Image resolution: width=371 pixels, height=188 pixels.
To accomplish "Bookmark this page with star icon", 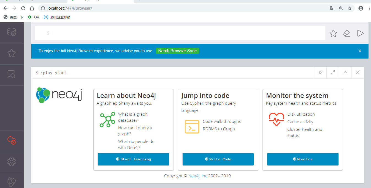I will [x=350, y=8].
